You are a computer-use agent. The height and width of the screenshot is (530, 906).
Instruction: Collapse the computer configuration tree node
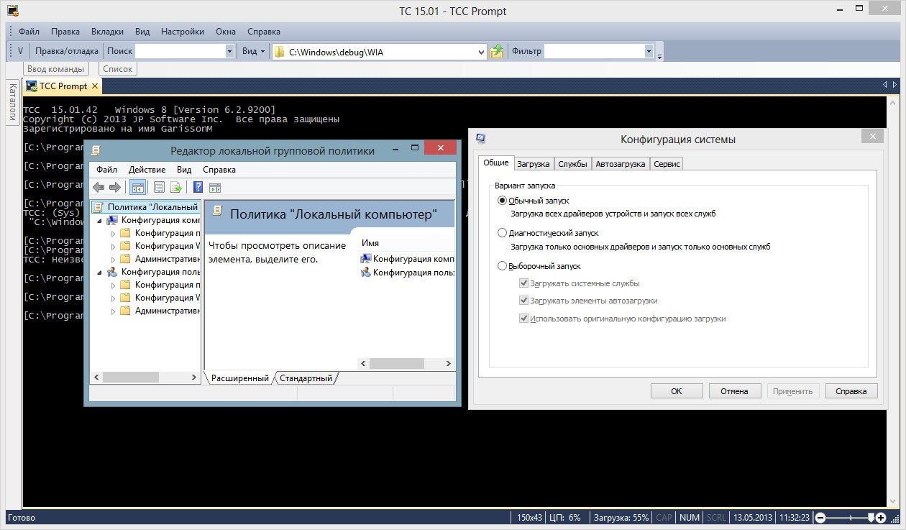(99, 220)
